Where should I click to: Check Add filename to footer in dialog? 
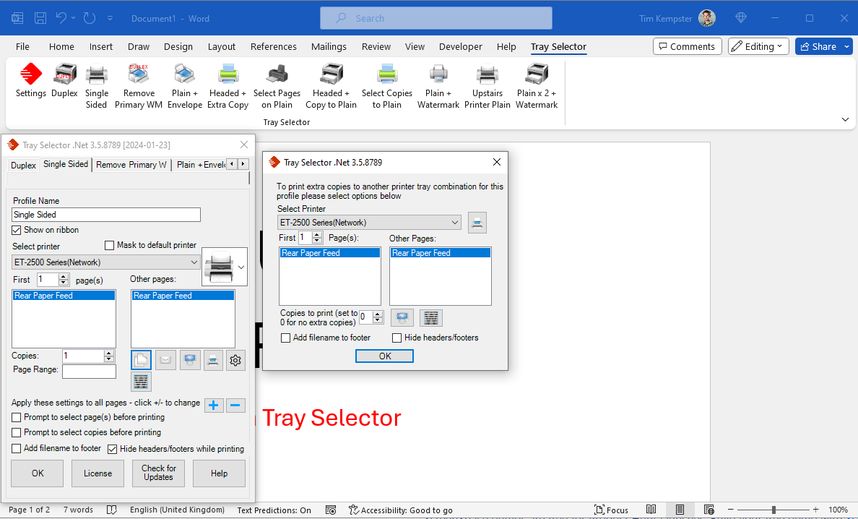pos(285,338)
